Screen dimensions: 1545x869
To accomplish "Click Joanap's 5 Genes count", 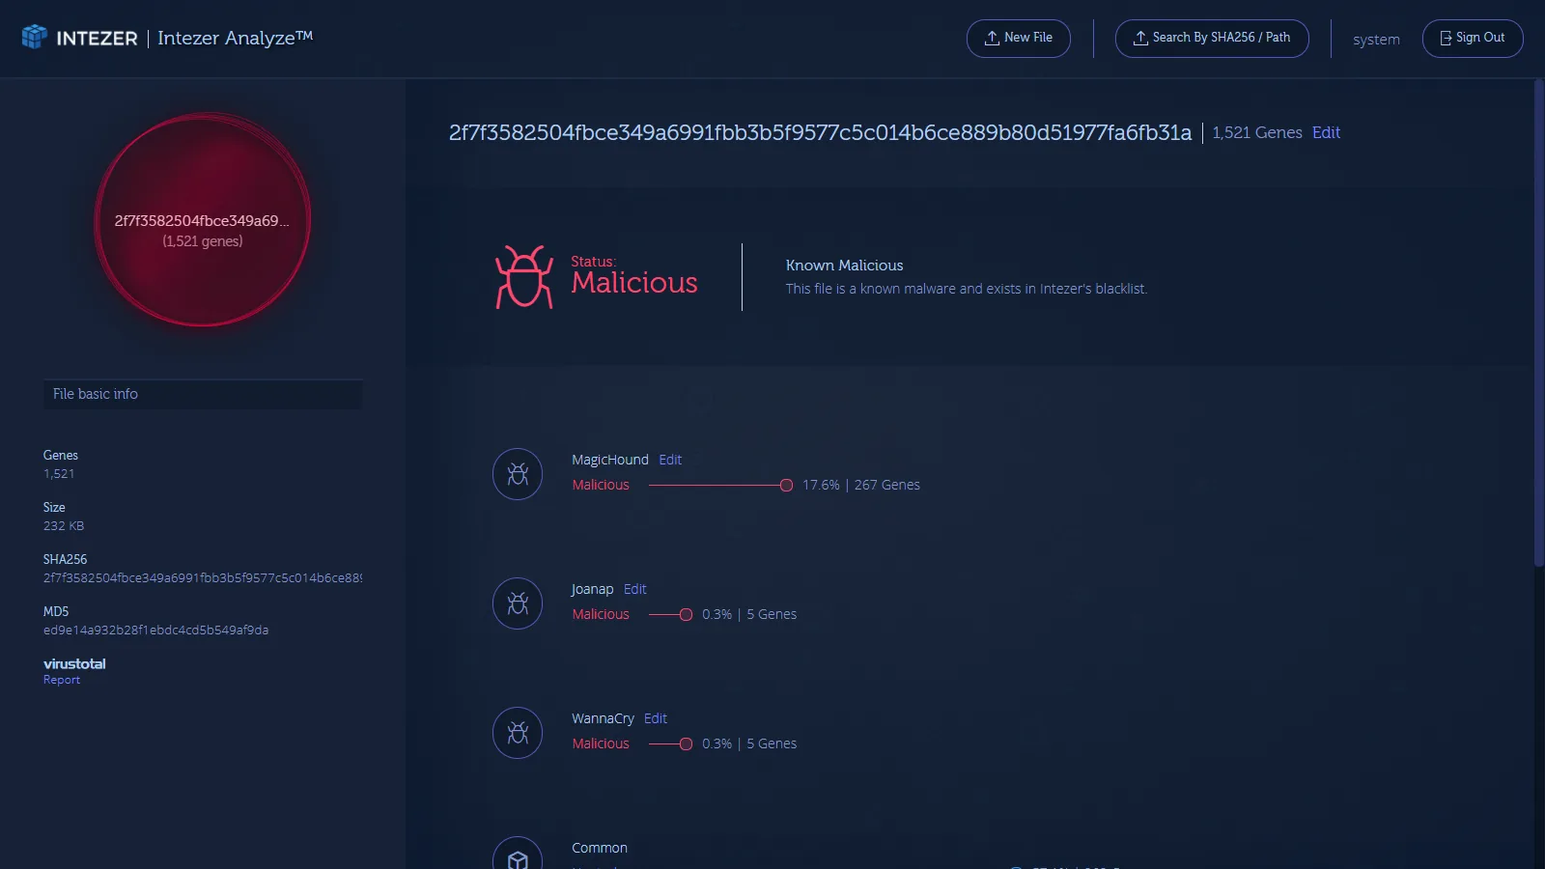I will point(772,614).
